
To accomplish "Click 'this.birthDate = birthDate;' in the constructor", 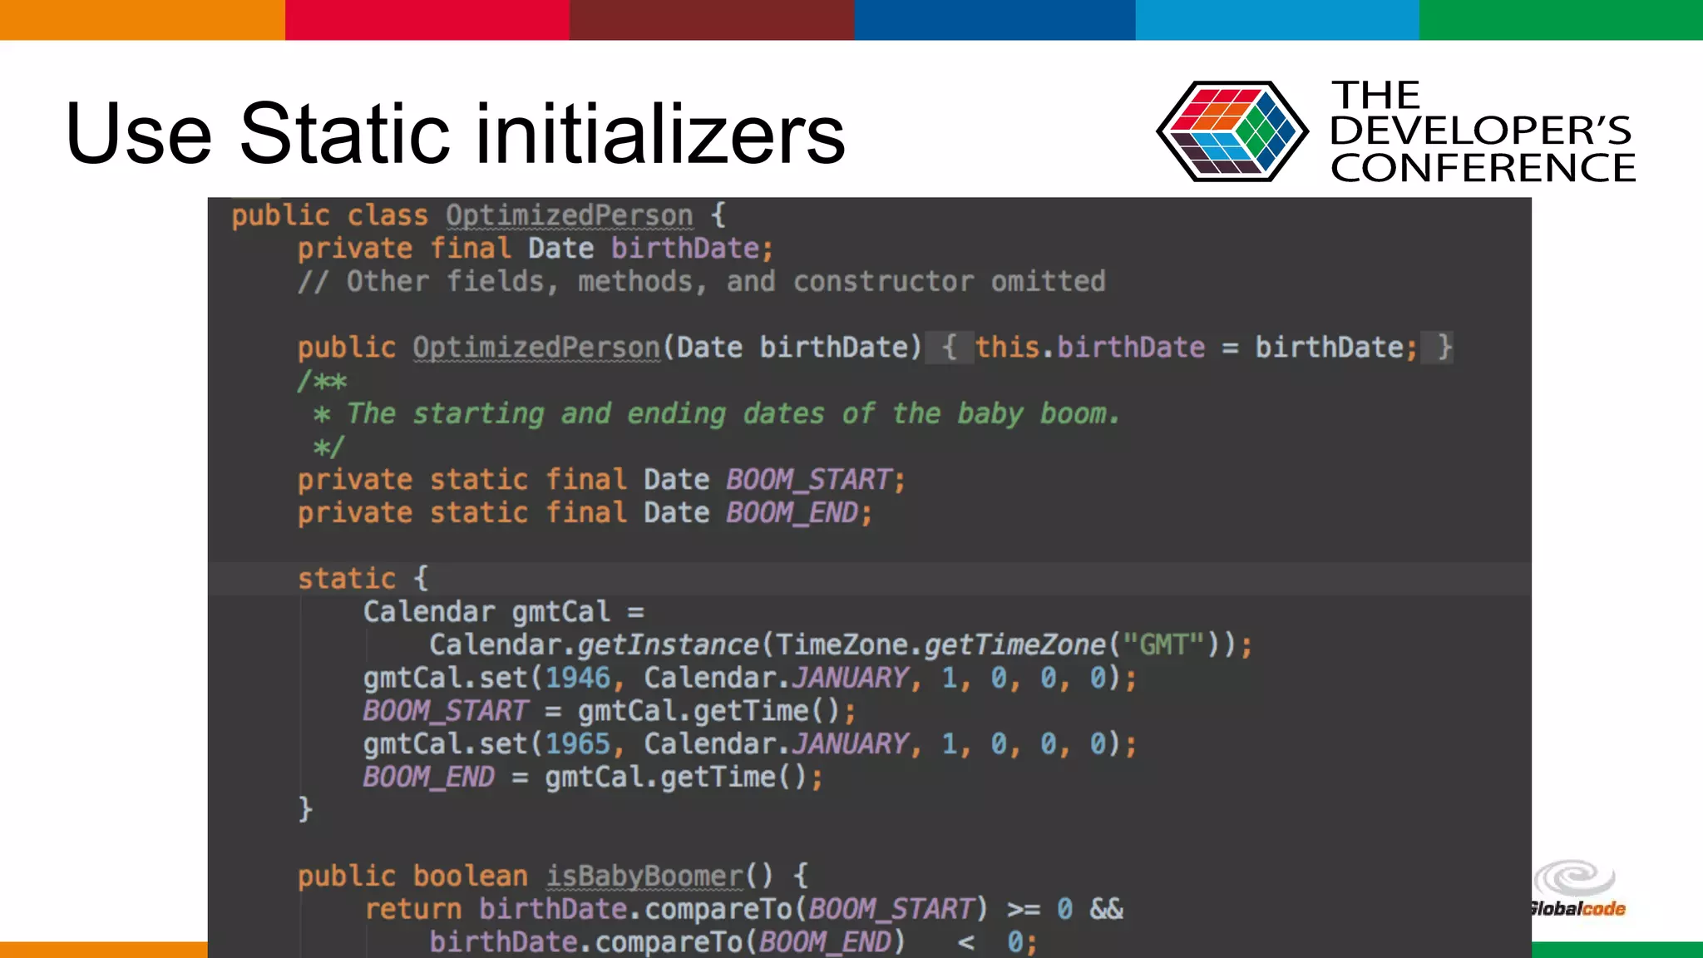I will tap(1196, 347).
